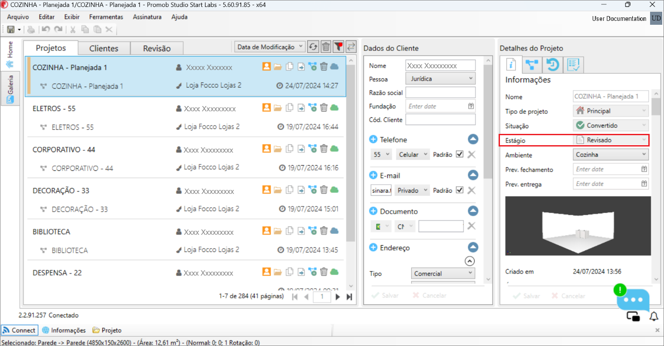
Task: Open the Informações bottom bar tab
Action: [x=64, y=330]
